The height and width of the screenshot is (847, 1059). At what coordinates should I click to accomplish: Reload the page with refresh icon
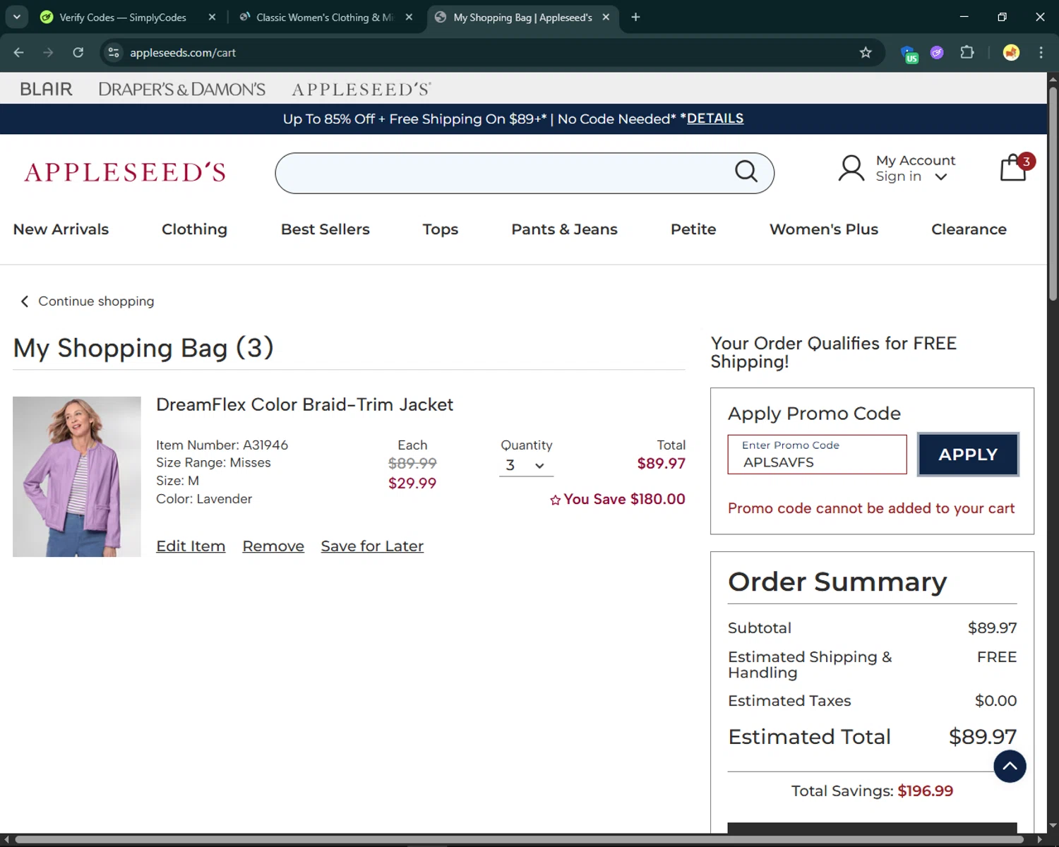coord(78,52)
